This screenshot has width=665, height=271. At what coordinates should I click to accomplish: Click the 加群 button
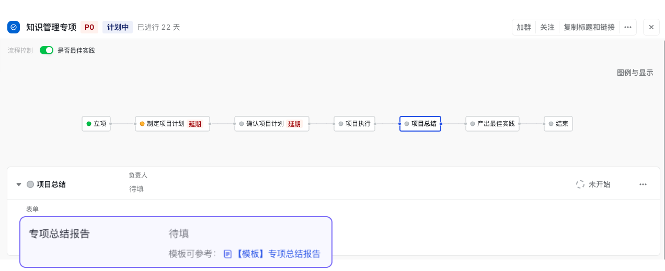pyautogui.click(x=523, y=27)
